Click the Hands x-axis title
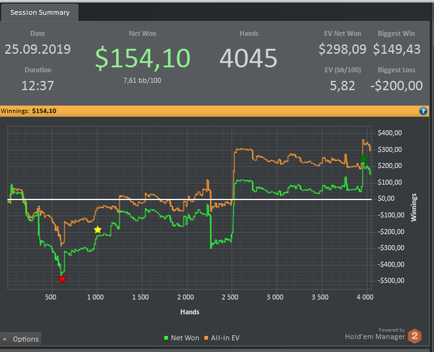The image size is (434, 352). [x=190, y=312]
